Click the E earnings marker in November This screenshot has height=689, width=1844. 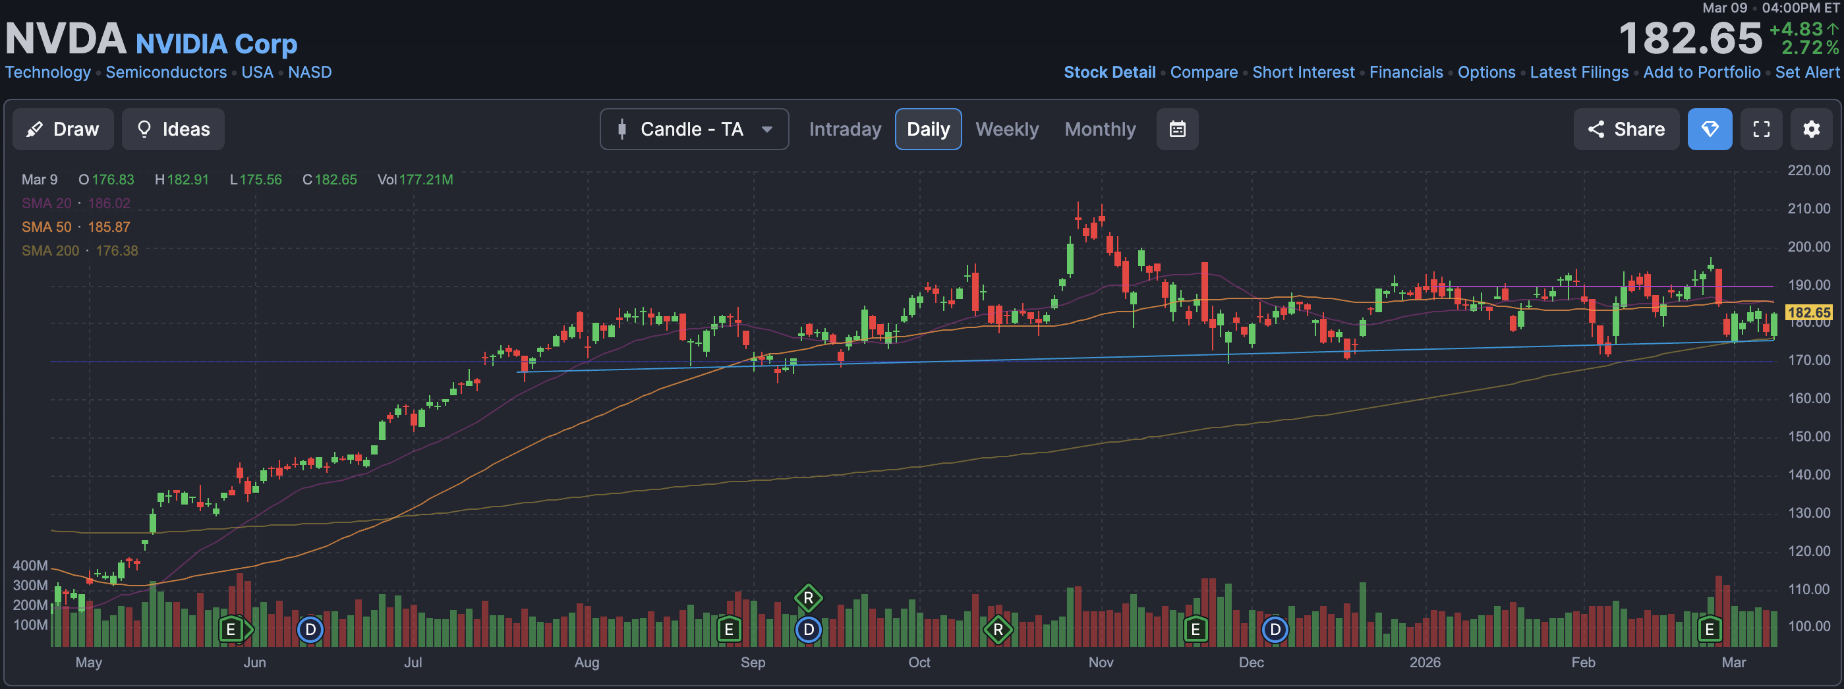click(1196, 630)
